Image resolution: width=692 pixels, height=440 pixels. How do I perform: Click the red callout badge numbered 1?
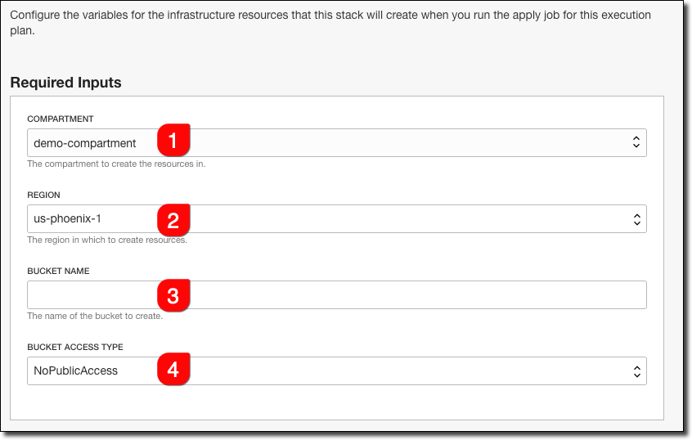click(173, 141)
